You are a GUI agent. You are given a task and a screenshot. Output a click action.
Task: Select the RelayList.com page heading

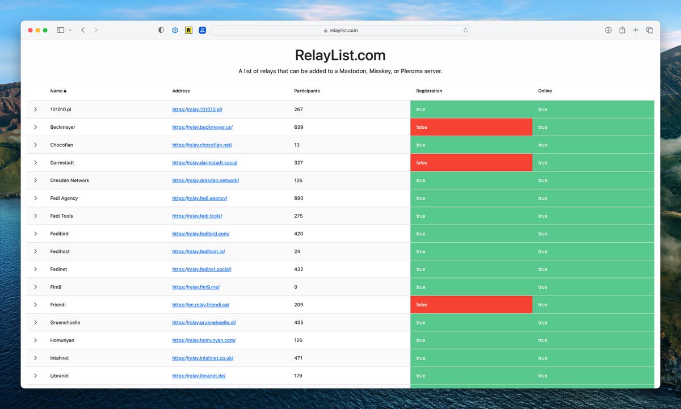[x=340, y=55]
